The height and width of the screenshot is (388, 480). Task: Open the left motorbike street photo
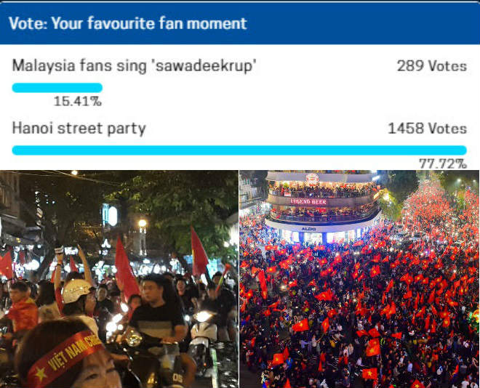pyautogui.click(x=119, y=279)
